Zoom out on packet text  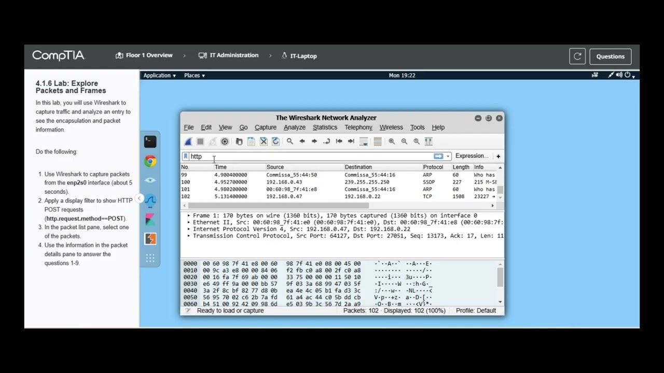[x=404, y=141]
